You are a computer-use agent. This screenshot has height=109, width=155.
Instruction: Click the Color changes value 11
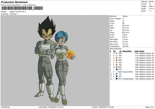click(x=123, y=19)
